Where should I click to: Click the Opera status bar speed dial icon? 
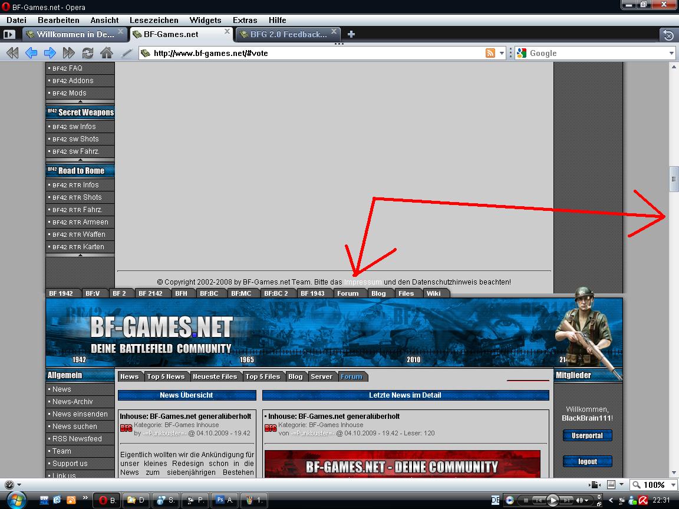coord(9,484)
